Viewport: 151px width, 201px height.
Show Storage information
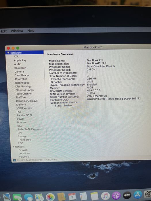(23, 136)
